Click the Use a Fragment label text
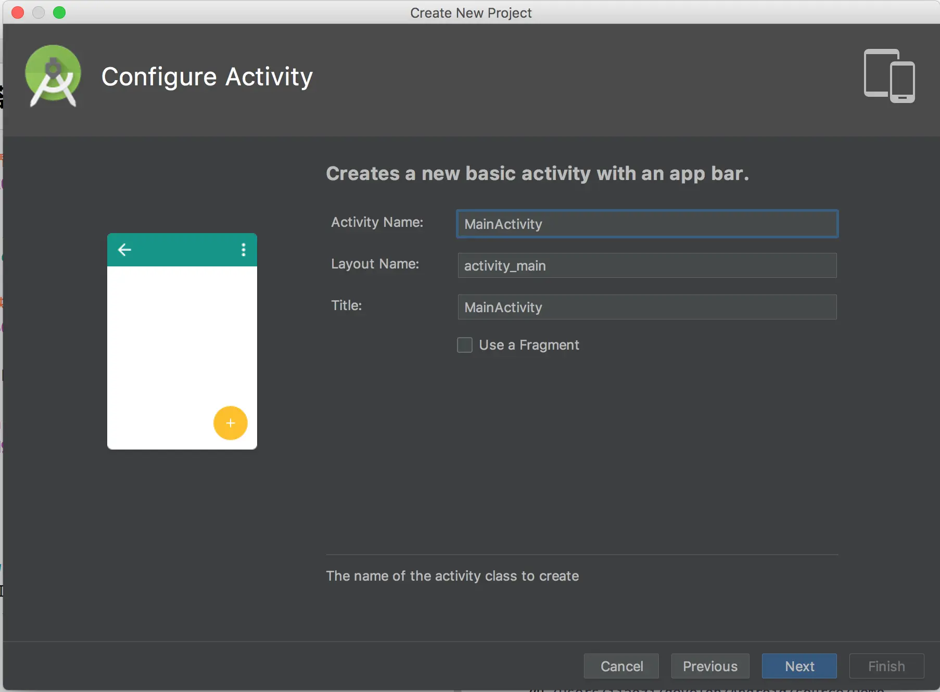 [x=529, y=345]
